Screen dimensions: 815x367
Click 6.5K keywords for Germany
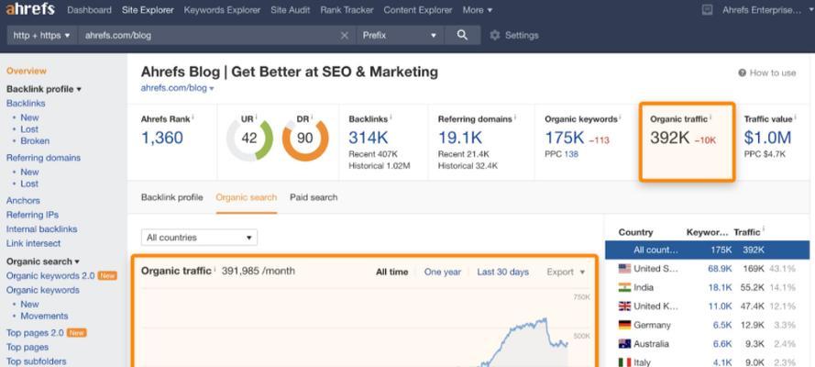tap(722, 325)
